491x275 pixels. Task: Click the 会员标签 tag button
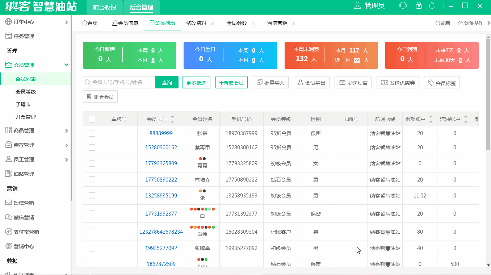point(441,83)
